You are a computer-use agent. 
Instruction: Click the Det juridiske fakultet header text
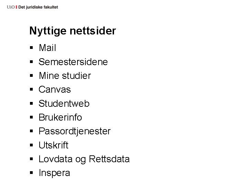pos(38,7)
